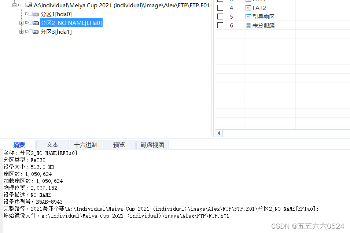Click the summary line starting 原始镜像文件
Viewport: 350px width, 233px height.
116,215
